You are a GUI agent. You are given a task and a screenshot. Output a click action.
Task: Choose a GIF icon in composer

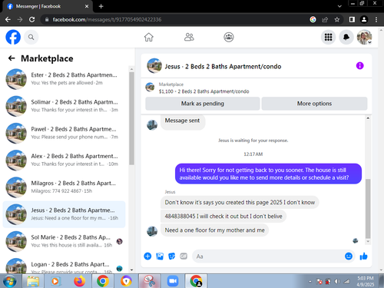184,256
